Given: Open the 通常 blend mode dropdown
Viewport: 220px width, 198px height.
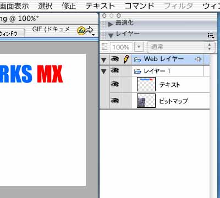Looking at the screenshot, I should [x=181, y=47].
